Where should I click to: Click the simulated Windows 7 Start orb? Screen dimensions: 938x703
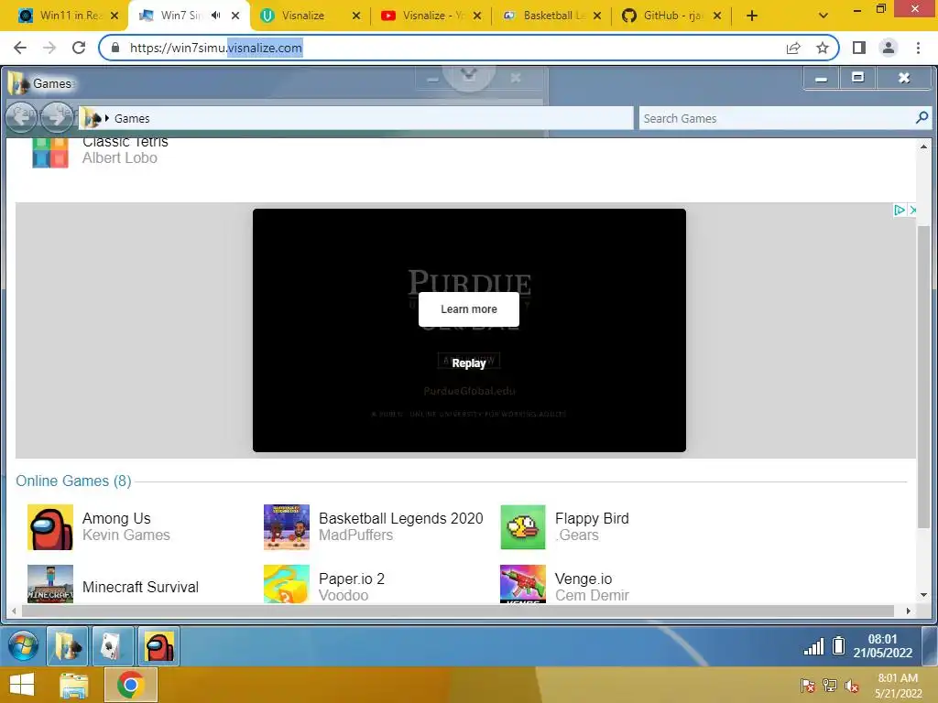pos(23,646)
